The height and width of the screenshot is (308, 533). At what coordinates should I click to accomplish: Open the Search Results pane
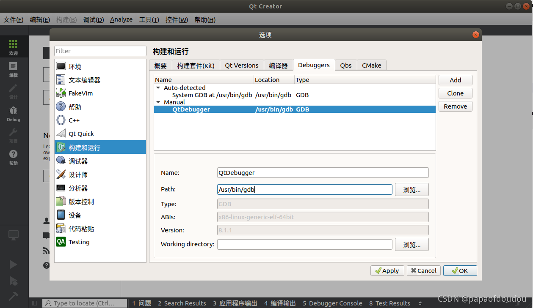coord(182,303)
